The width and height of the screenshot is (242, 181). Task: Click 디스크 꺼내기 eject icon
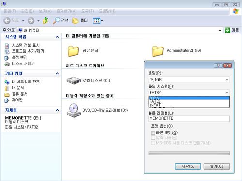7,64
